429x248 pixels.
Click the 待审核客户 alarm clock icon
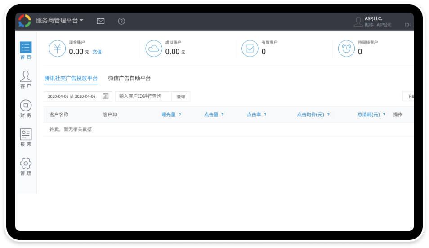[x=346, y=49]
